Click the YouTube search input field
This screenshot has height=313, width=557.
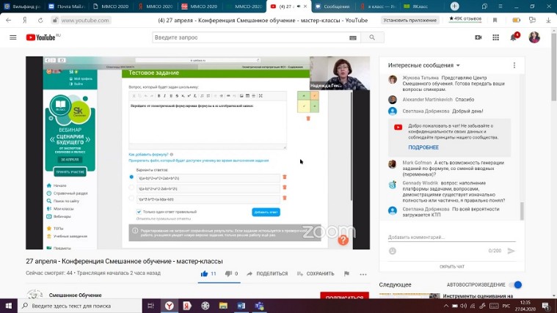coord(257,37)
